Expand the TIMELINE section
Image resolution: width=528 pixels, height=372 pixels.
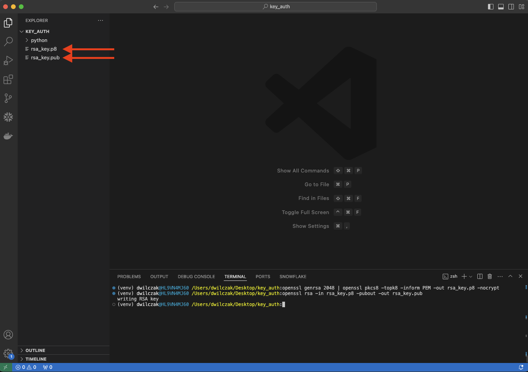click(36, 359)
